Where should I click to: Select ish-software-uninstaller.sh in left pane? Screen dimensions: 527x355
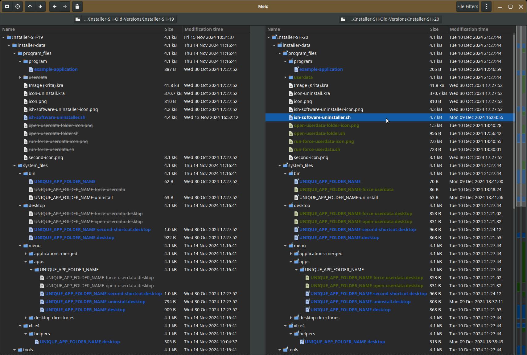(57, 117)
